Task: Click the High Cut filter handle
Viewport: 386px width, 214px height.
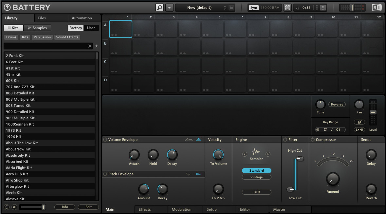Action: [x=300, y=159]
